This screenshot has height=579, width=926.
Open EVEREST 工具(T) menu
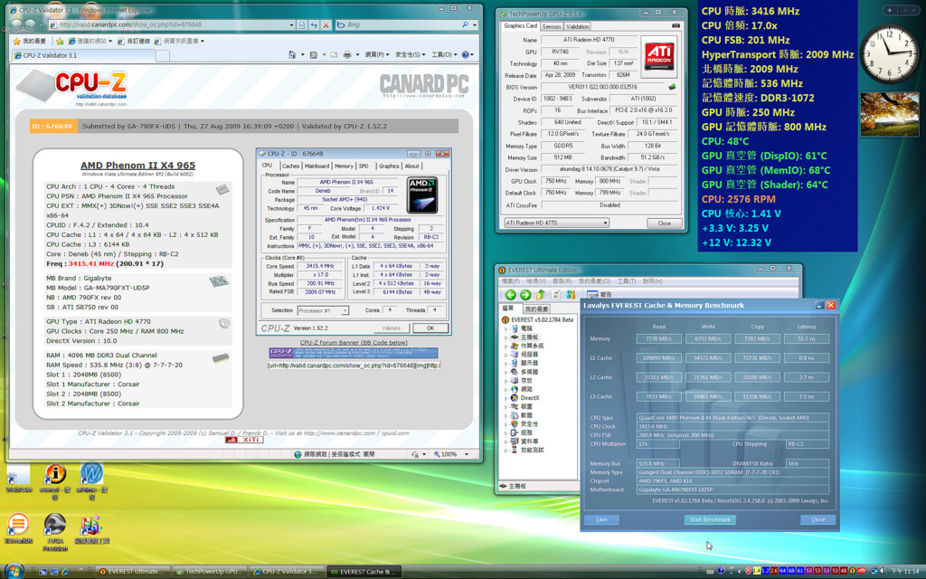(x=626, y=281)
